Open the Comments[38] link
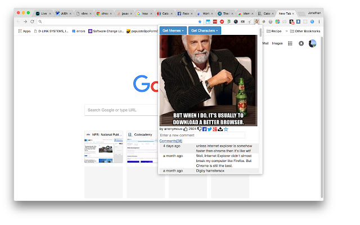This screenshot has height=225, width=360. (171, 141)
